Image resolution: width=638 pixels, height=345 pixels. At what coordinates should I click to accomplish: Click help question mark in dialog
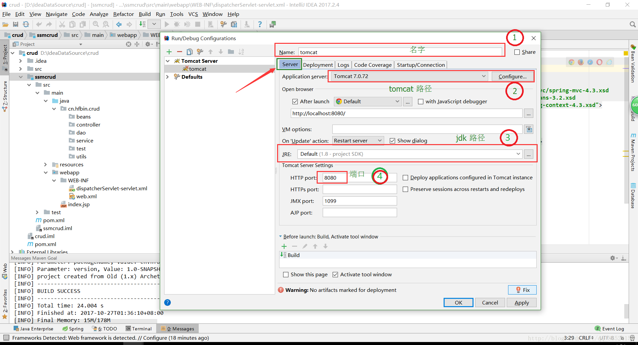tap(167, 302)
